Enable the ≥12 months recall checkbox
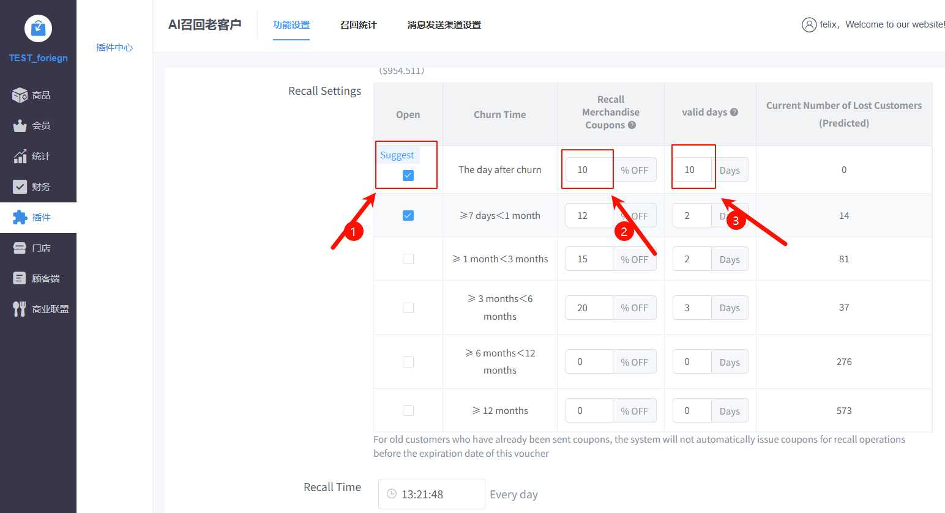This screenshot has height=513, width=945. point(408,411)
